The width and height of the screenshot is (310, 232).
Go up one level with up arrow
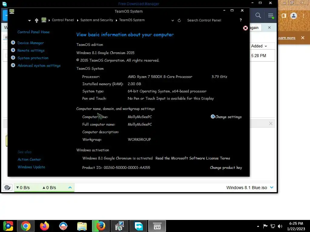coord(37,20)
